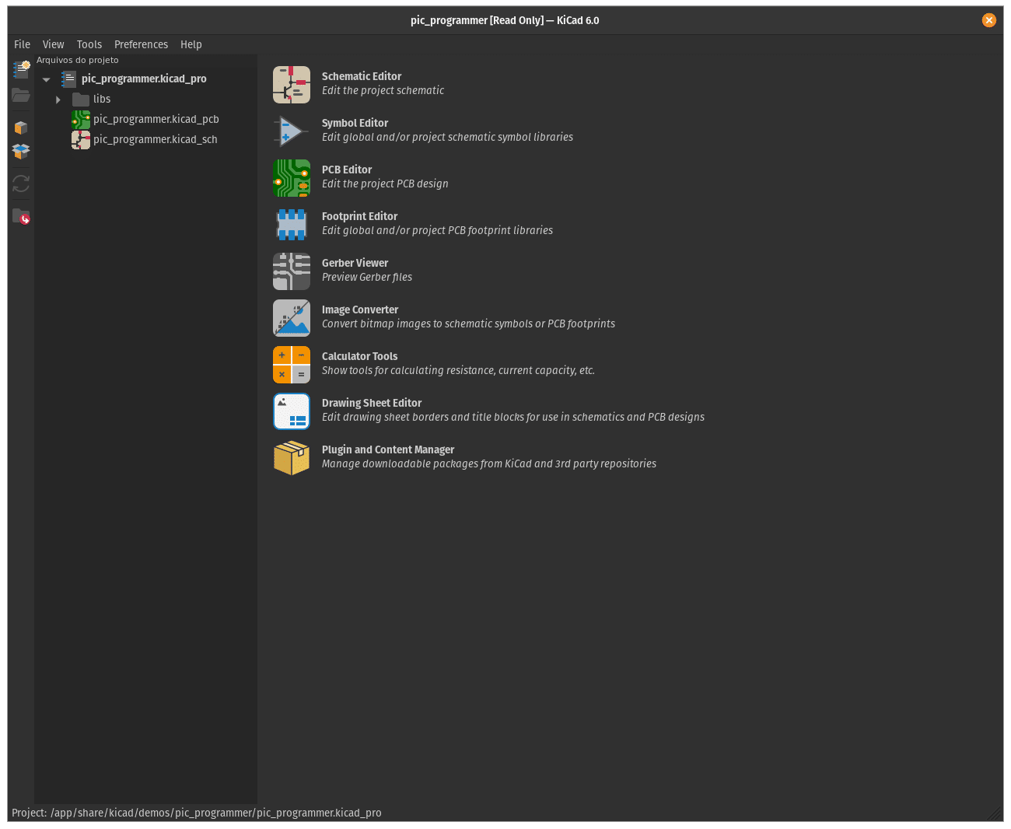The height and width of the screenshot is (829, 1011).
Task: Click the New Project toolbar icon
Action: tap(21, 70)
